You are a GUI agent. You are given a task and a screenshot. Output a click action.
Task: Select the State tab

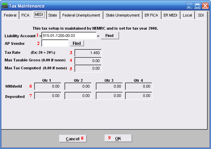pos(53,16)
